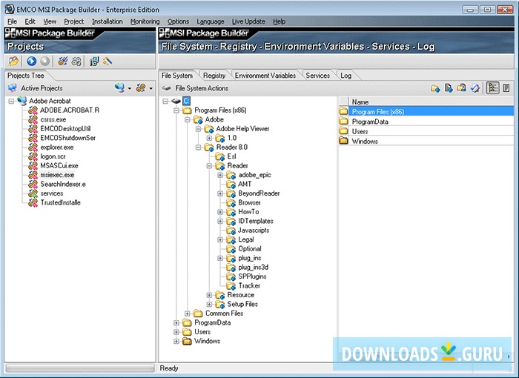Viewport: 519px width, 378px height.
Task: Open the Language menu
Action: click(x=211, y=21)
